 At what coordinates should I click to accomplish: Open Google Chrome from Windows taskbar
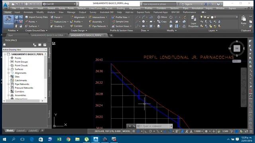pos(68,139)
